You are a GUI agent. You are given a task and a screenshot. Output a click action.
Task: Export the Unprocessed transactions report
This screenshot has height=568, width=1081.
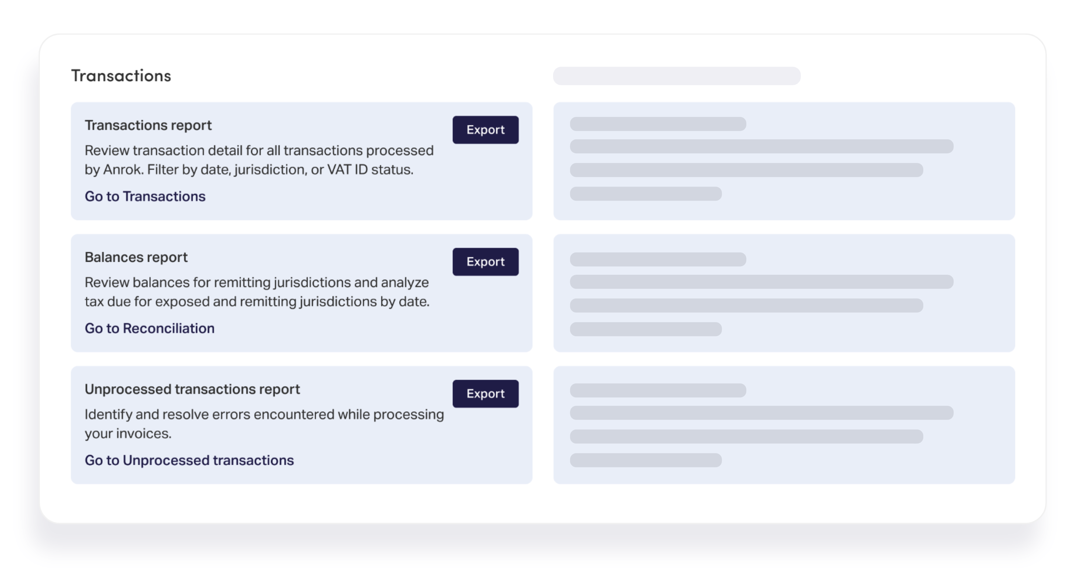485,393
